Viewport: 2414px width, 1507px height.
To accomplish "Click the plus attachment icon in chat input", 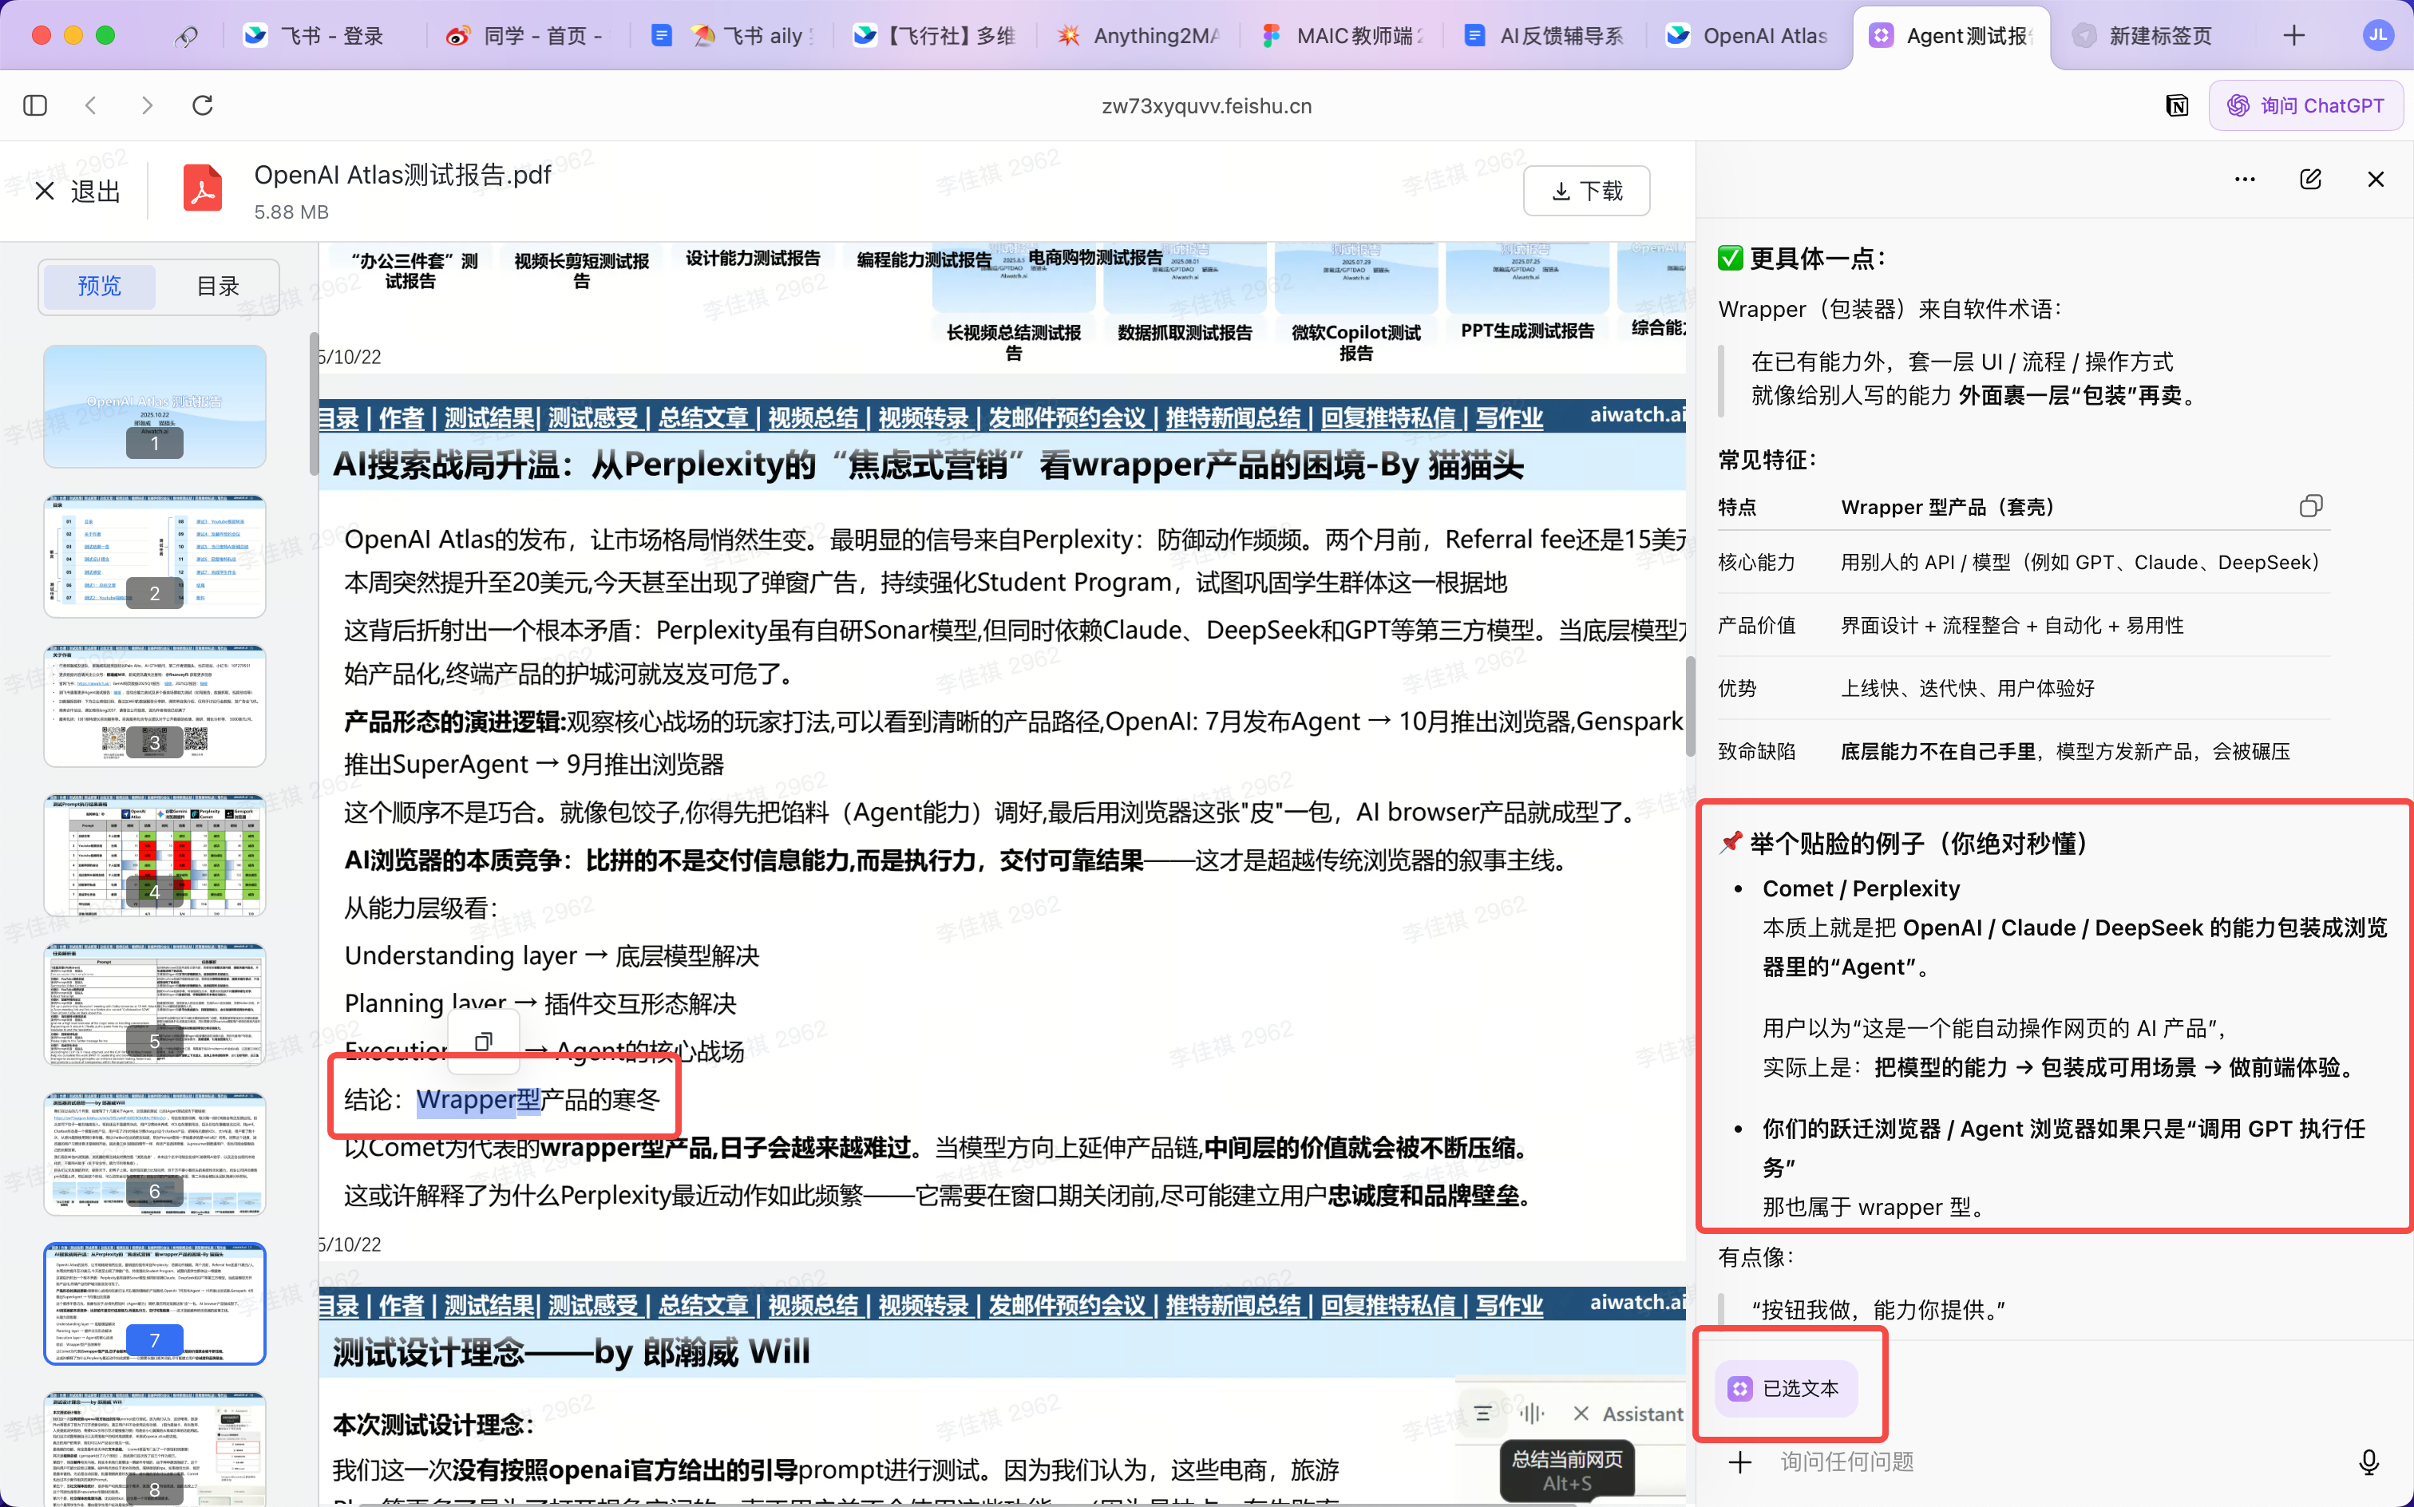I will tap(1740, 1462).
